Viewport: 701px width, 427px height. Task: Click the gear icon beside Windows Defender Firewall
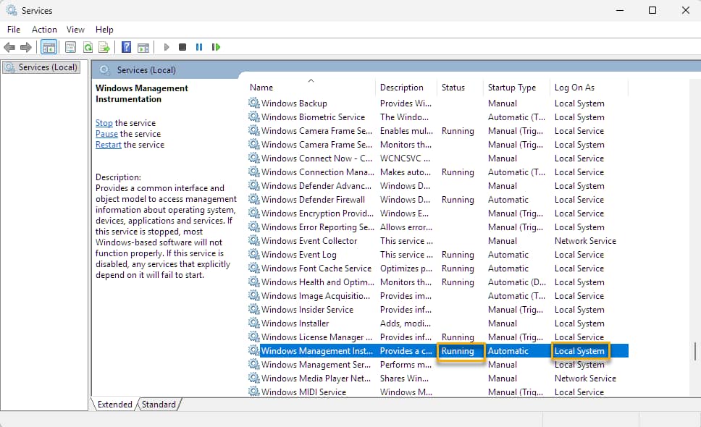pyautogui.click(x=254, y=200)
